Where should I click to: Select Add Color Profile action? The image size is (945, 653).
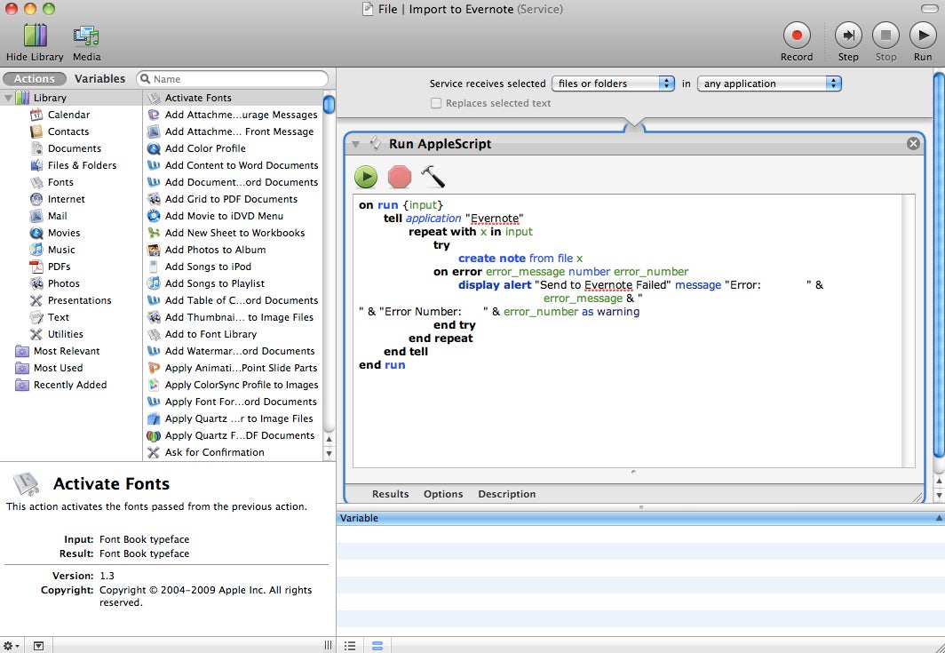pyautogui.click(x=205, y=148)
